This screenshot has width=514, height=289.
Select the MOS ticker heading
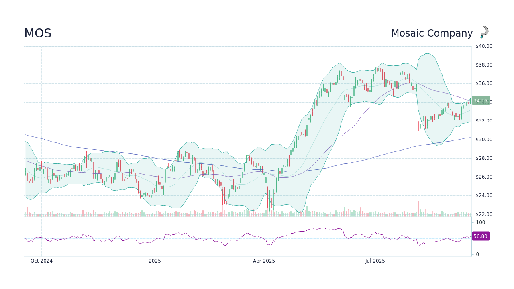point(38,33)
